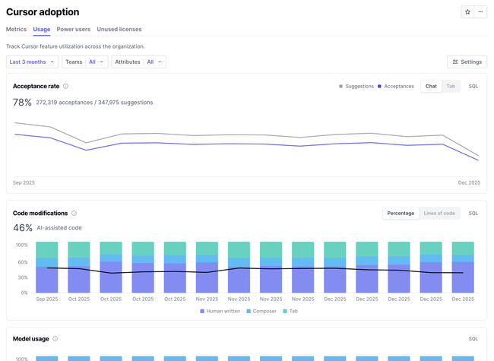Screen dimensions: 494x361
Task: Open the Settings button
Action: pyautogui.click(x=467, y=62)
